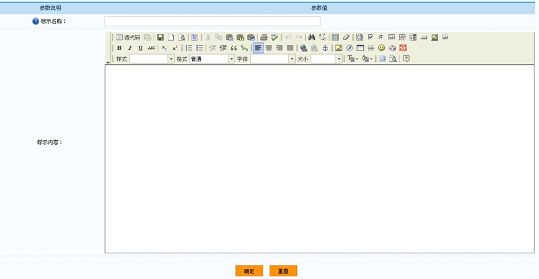The height and width of the screenshot is (279, 539).
Task: Select all content icon
Action: (335, 38)
